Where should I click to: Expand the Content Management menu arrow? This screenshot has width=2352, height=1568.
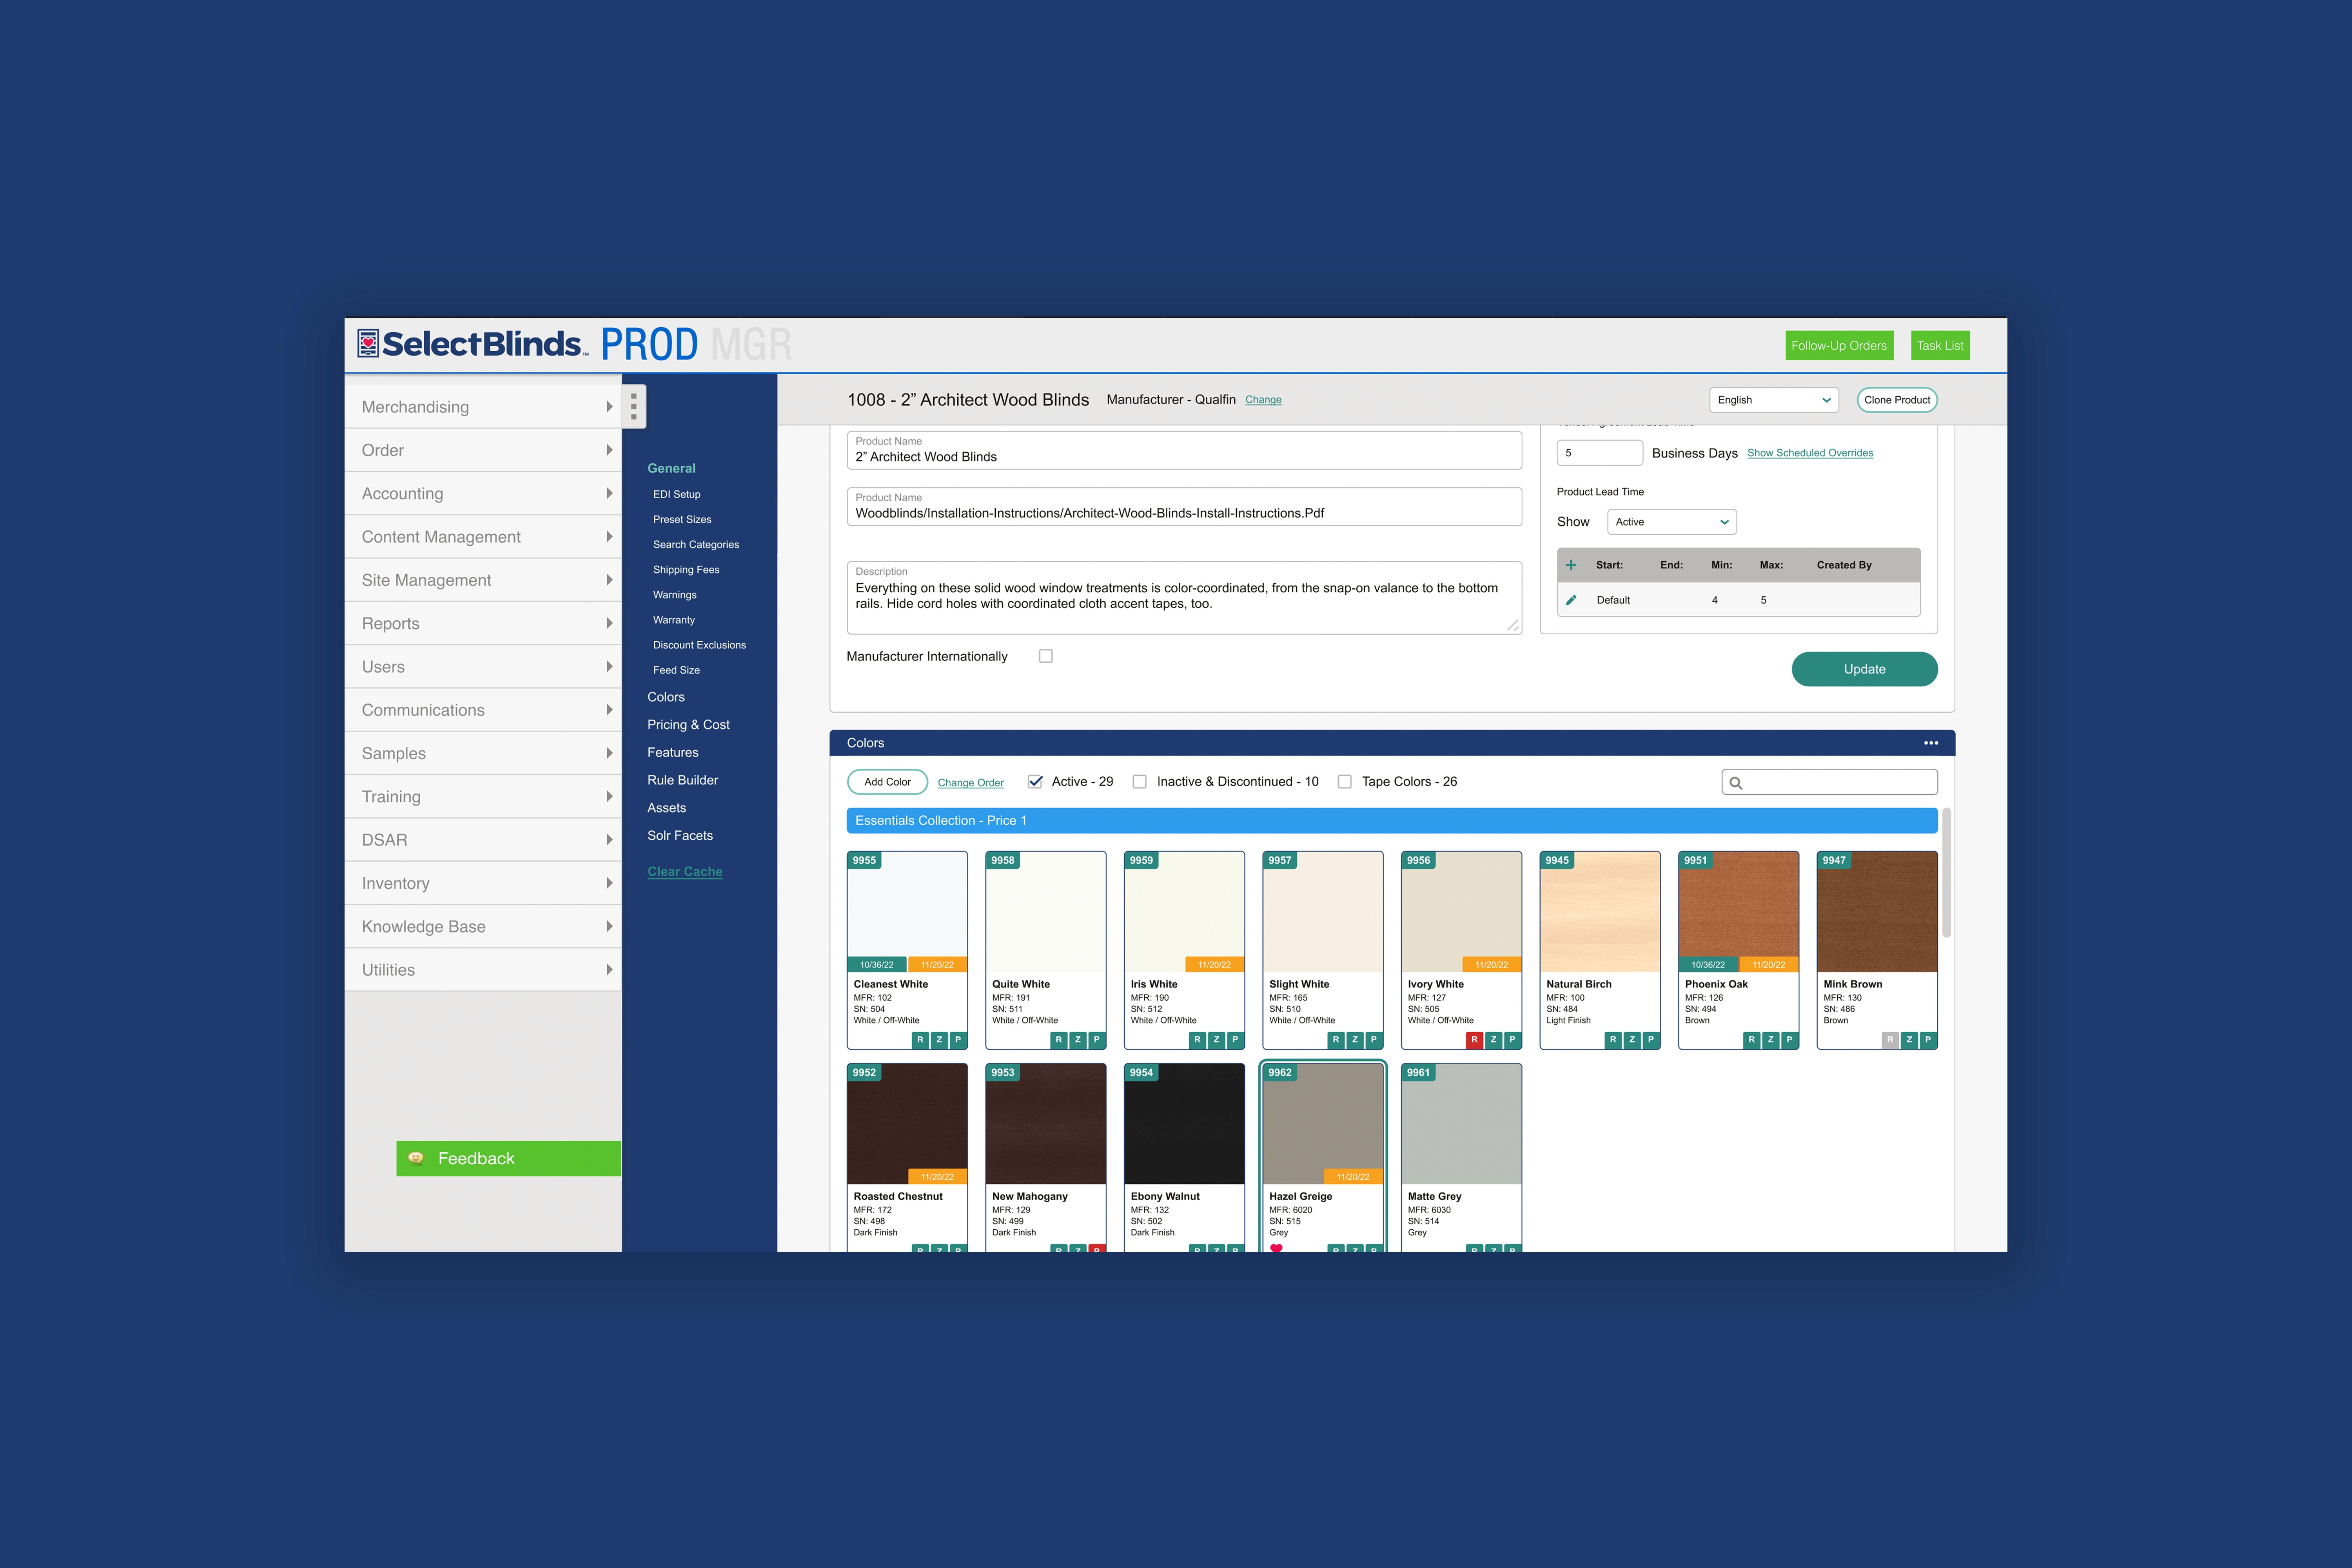coord(609,537)
